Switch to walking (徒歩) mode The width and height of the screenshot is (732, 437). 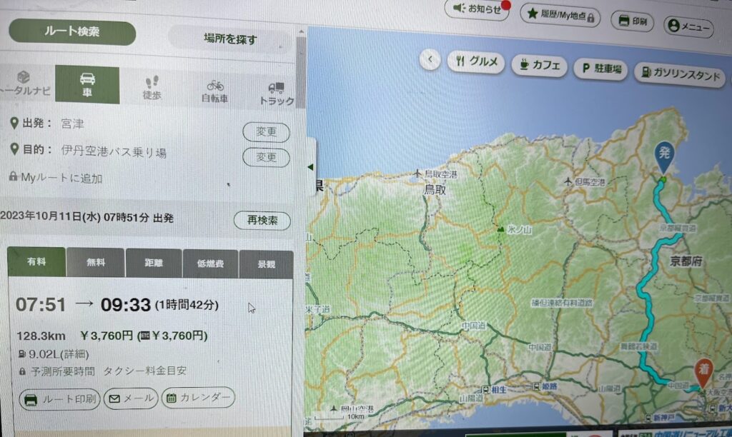151,87
